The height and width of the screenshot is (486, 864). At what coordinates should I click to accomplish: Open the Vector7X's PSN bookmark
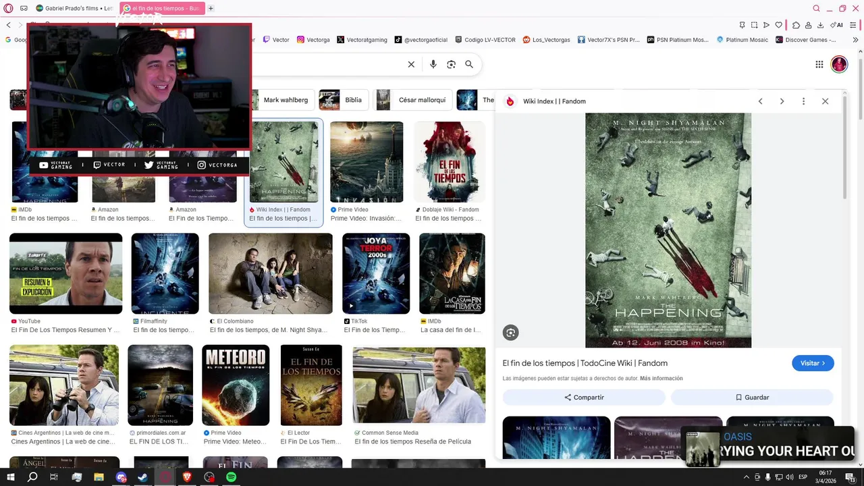point(608,40)
